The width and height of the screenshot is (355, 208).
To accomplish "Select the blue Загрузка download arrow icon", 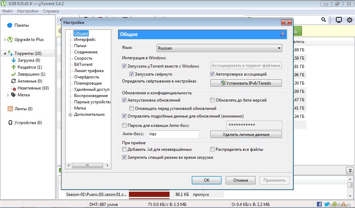I will [14, 60].
